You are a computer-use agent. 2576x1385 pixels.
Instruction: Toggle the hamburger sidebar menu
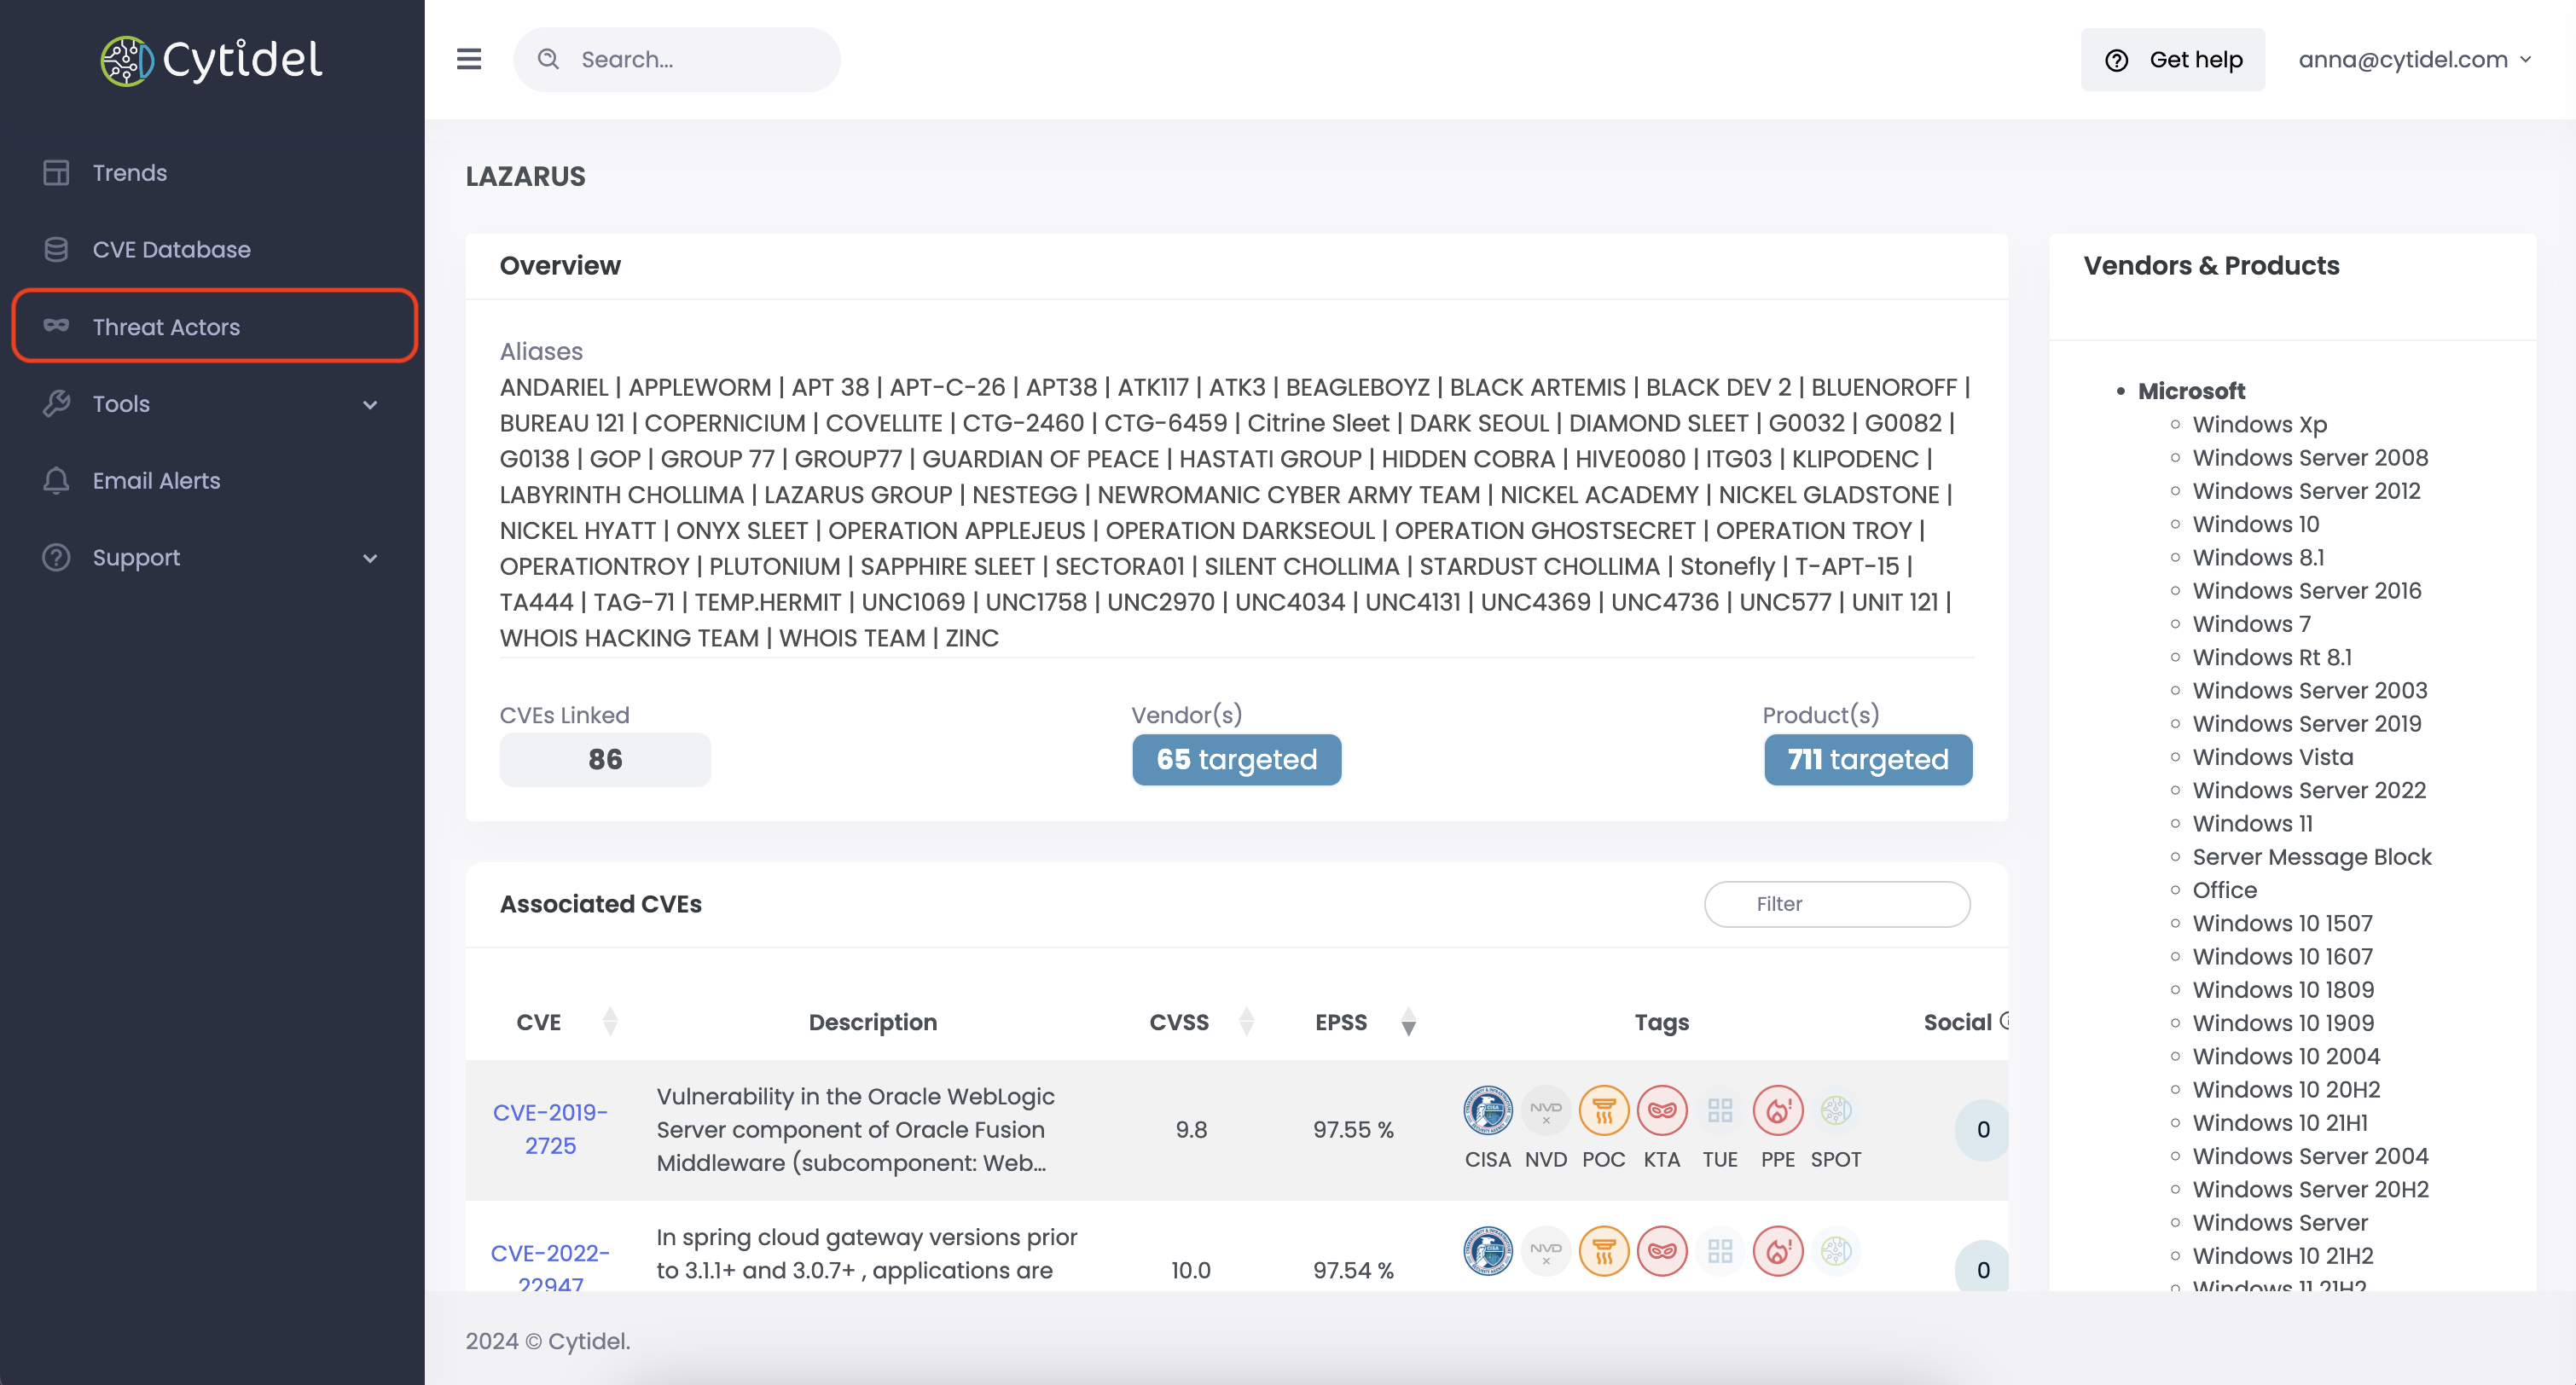469,60
